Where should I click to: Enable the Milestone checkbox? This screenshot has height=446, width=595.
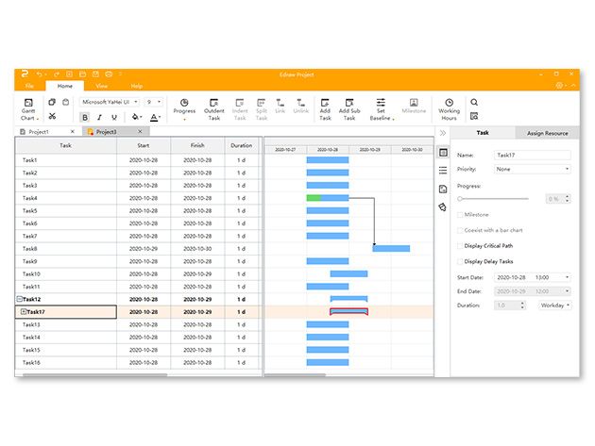tap(460, 215)
